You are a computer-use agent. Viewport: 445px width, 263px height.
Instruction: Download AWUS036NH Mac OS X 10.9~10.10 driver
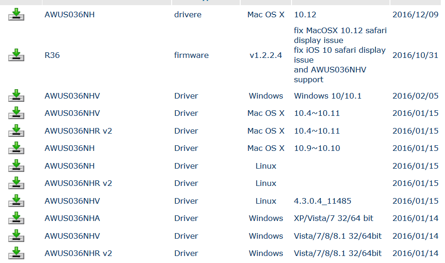(x=16, y=148)
